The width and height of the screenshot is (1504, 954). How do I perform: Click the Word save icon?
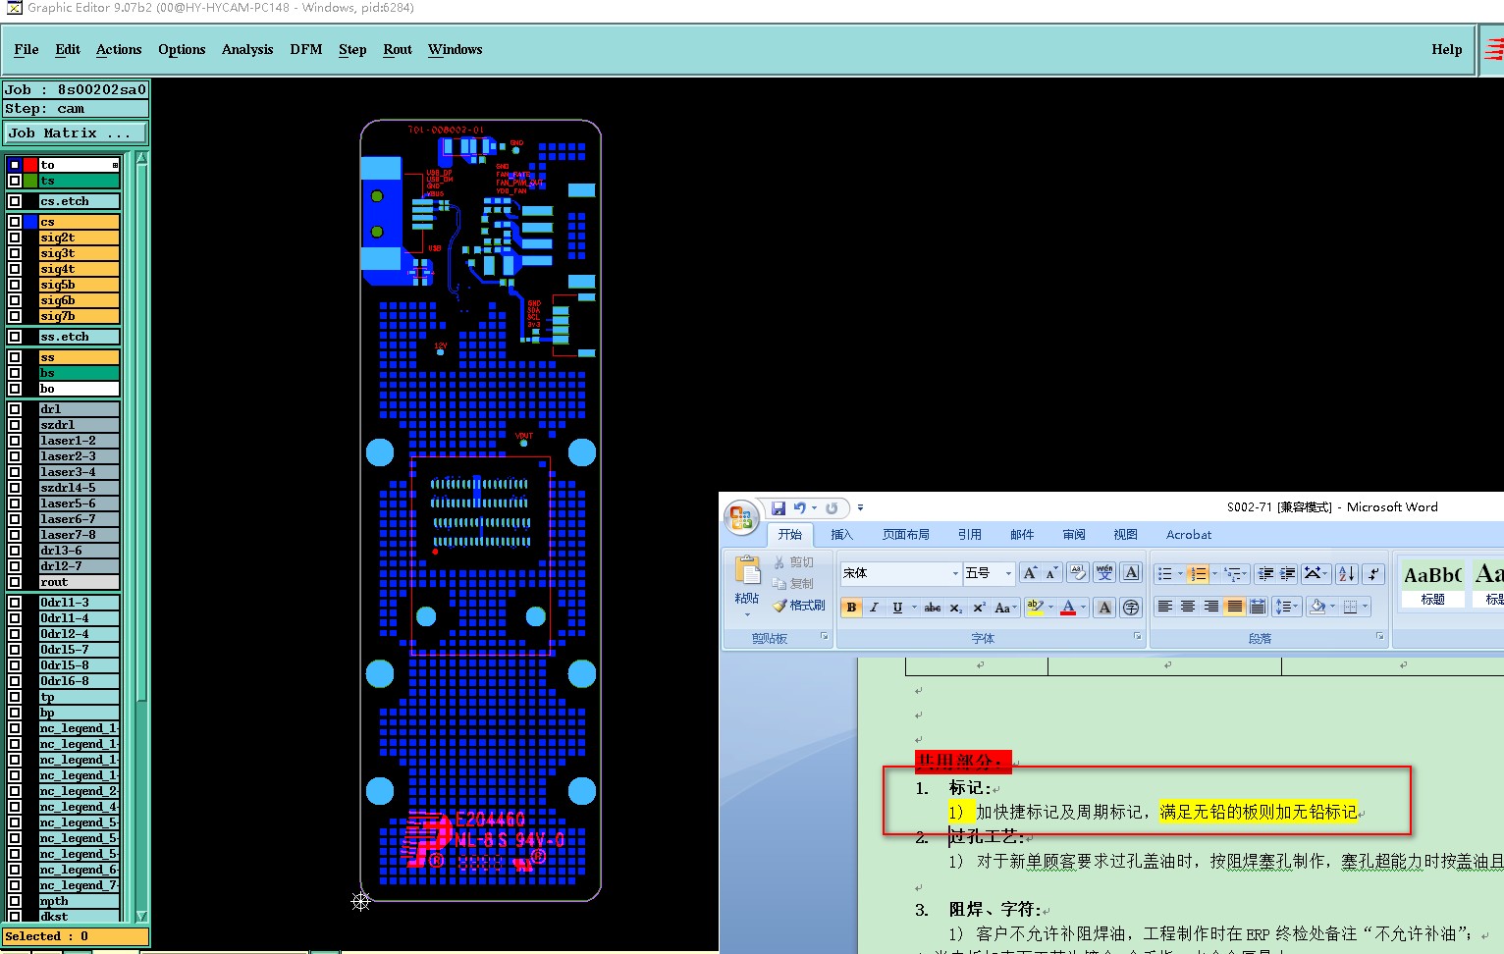point(779,508)
